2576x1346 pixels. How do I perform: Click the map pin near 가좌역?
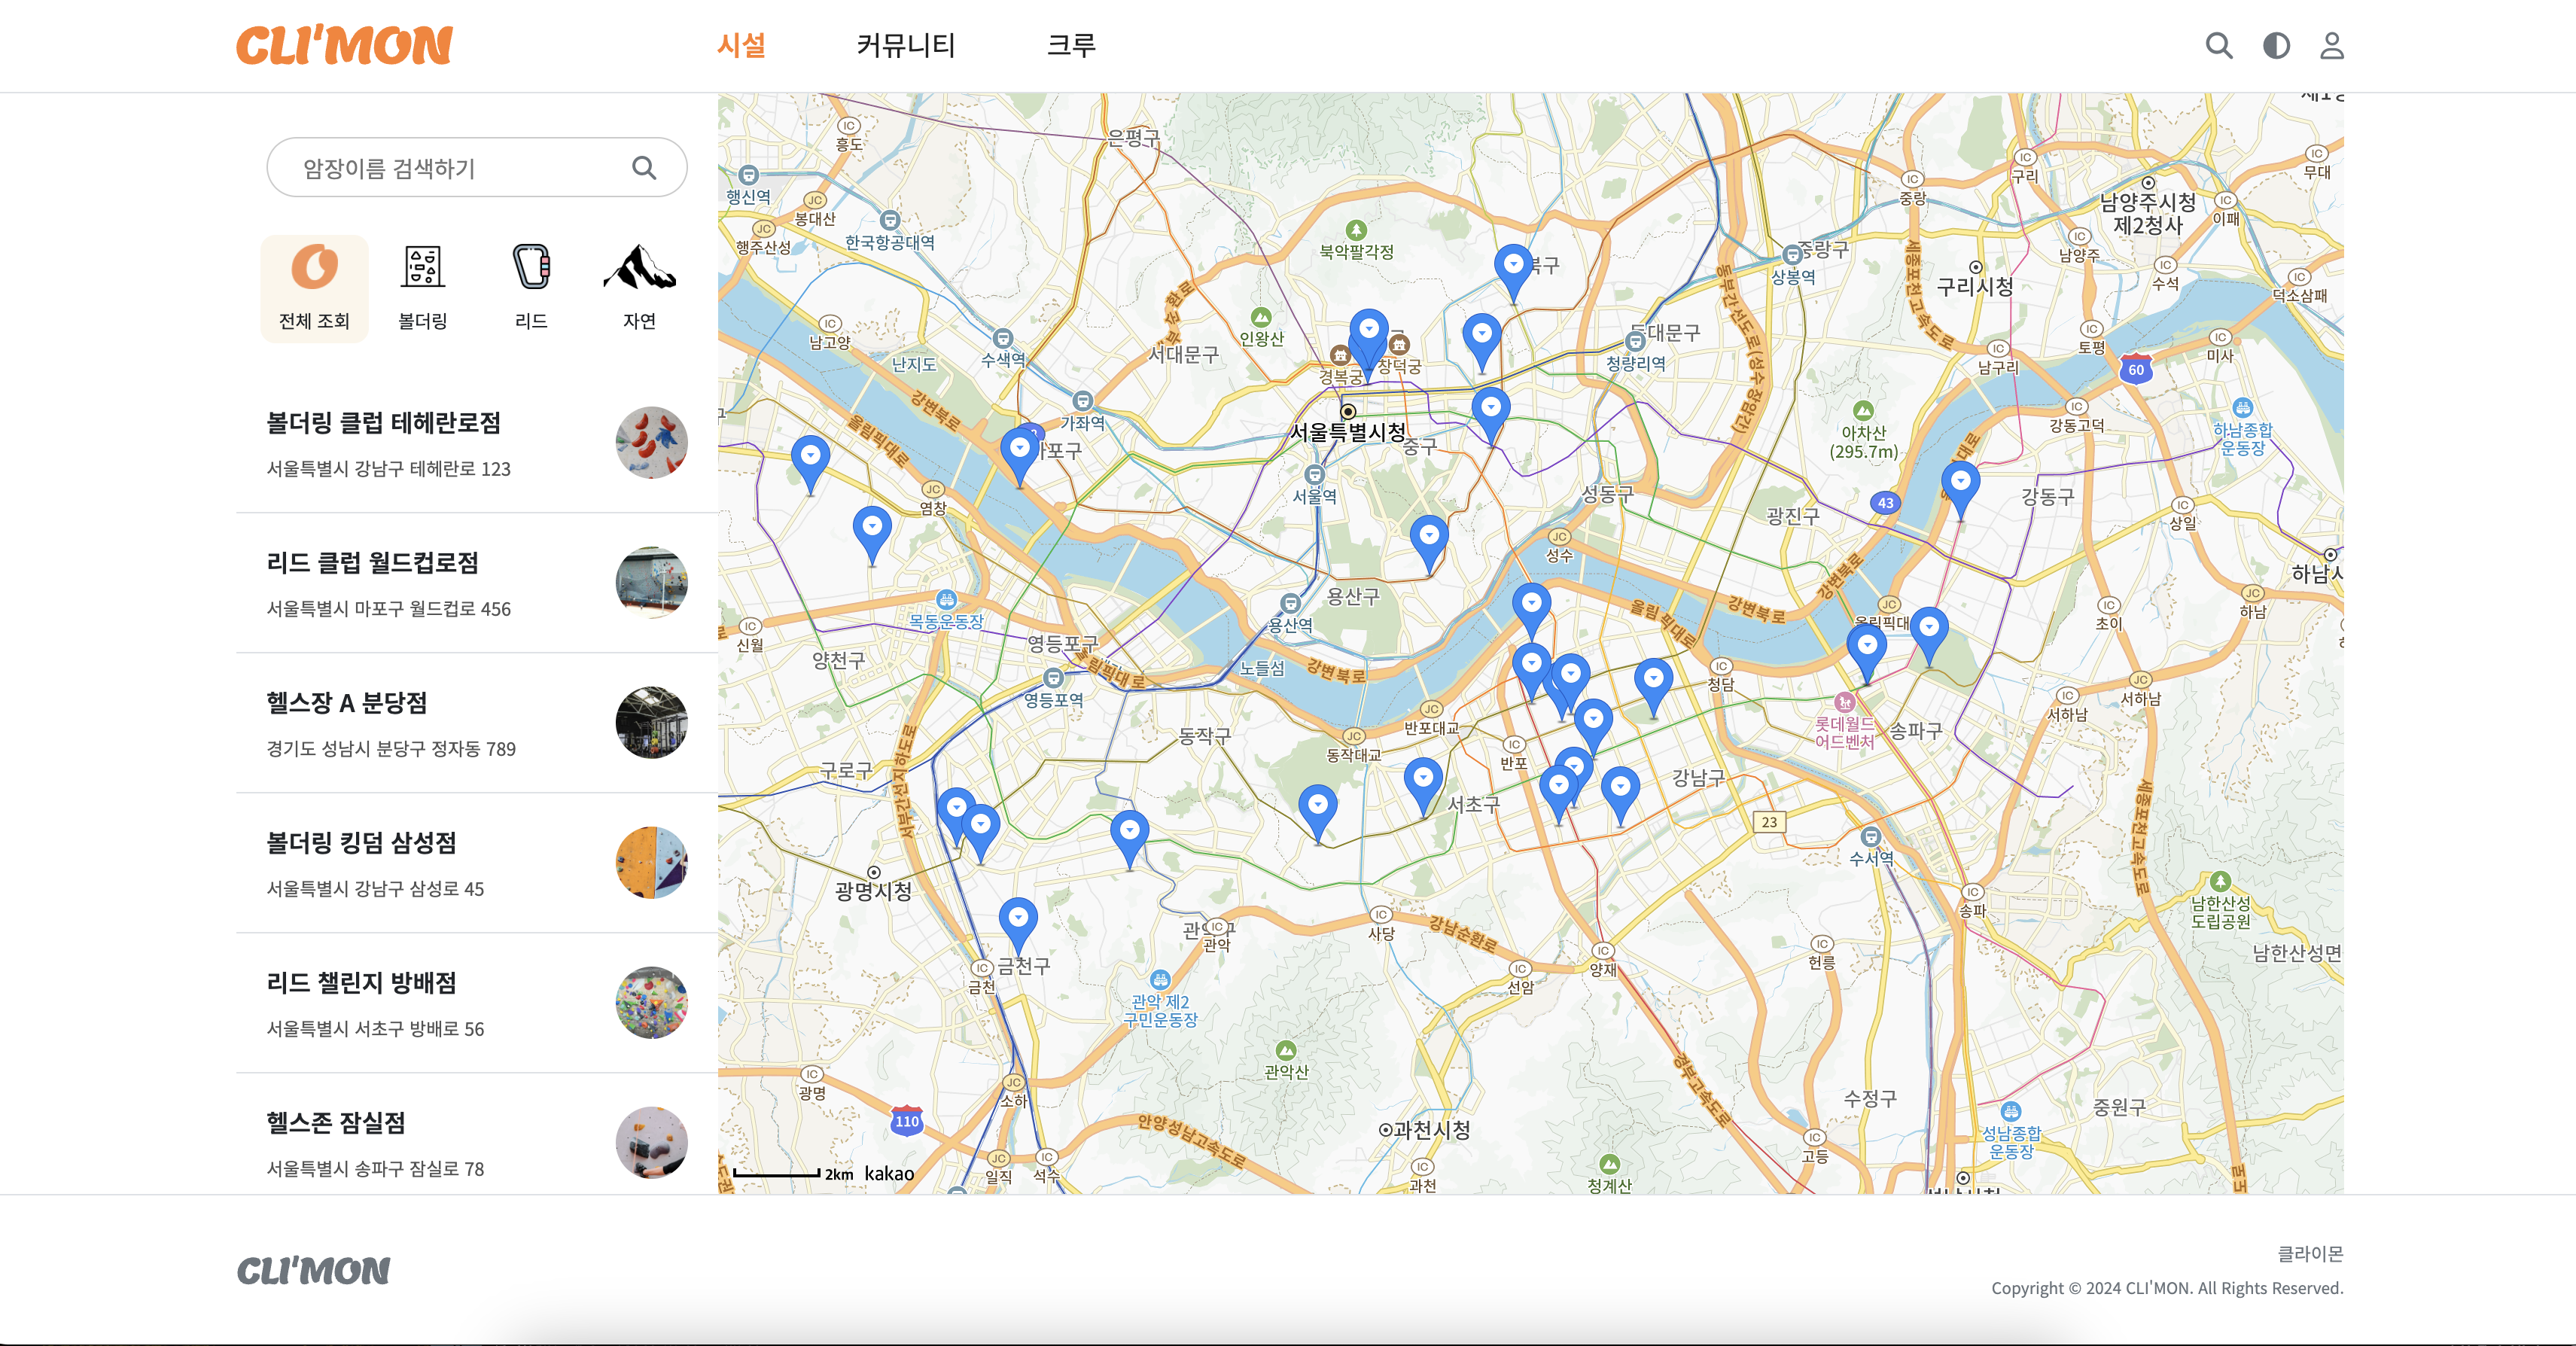1019,456
